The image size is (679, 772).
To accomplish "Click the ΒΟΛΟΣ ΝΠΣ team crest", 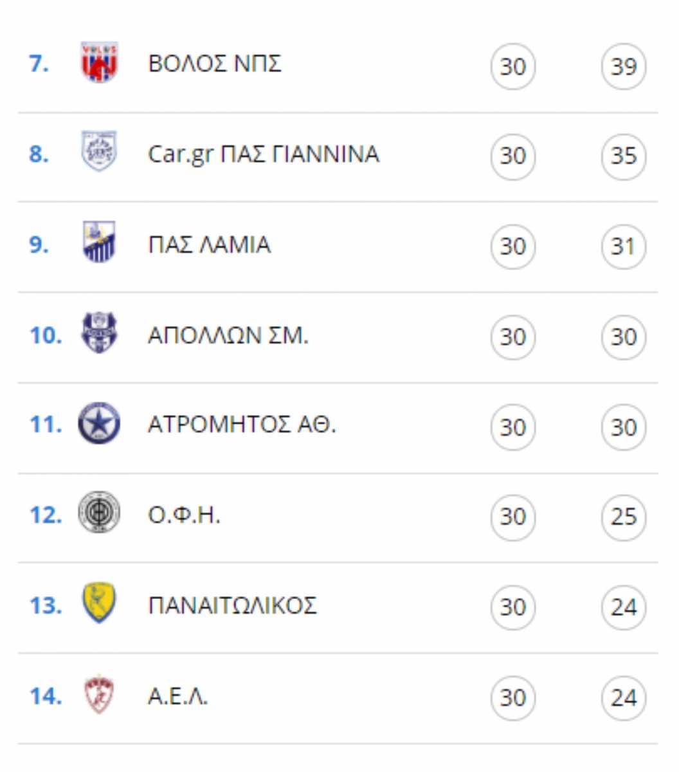I will point(99,62).
